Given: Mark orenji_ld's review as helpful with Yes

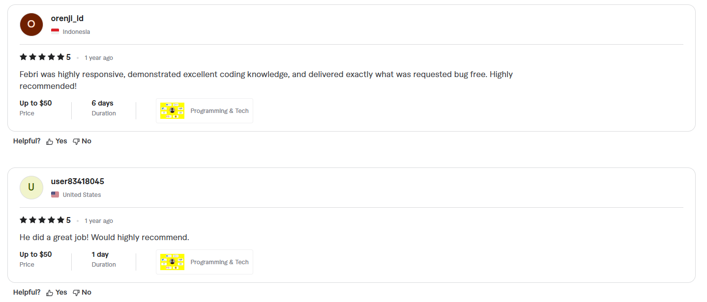Looking at the screenshot, I should click(x=61, y=141).
